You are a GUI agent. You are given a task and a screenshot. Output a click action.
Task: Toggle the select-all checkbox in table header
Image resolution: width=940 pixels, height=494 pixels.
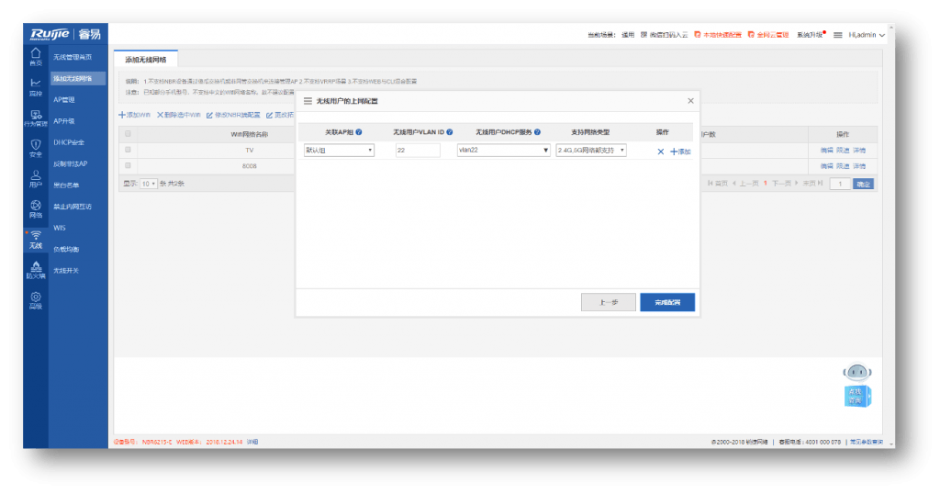click(x=128, y=133)
